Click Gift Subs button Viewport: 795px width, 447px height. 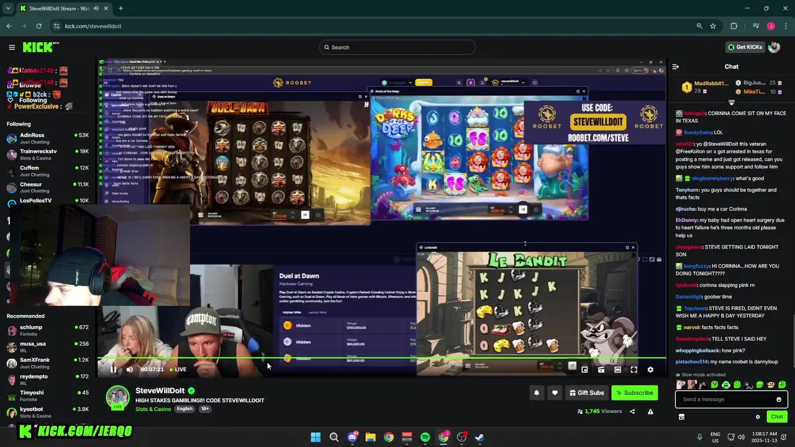click(x=587, y=392)
